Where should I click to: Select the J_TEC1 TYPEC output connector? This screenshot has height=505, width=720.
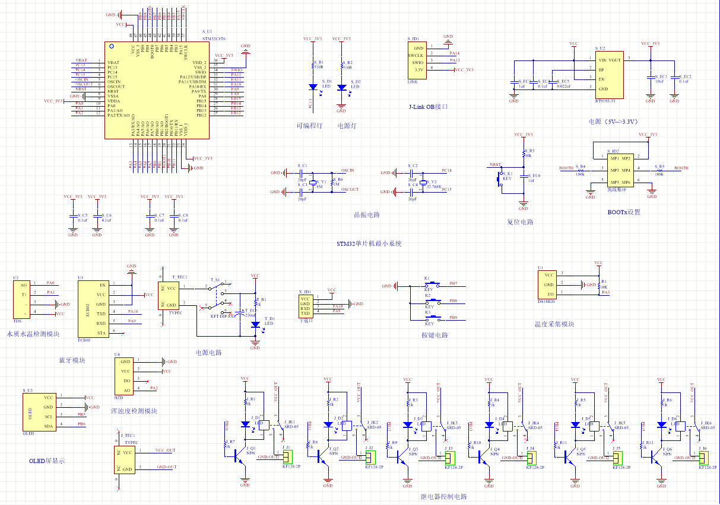coord(128,459)
